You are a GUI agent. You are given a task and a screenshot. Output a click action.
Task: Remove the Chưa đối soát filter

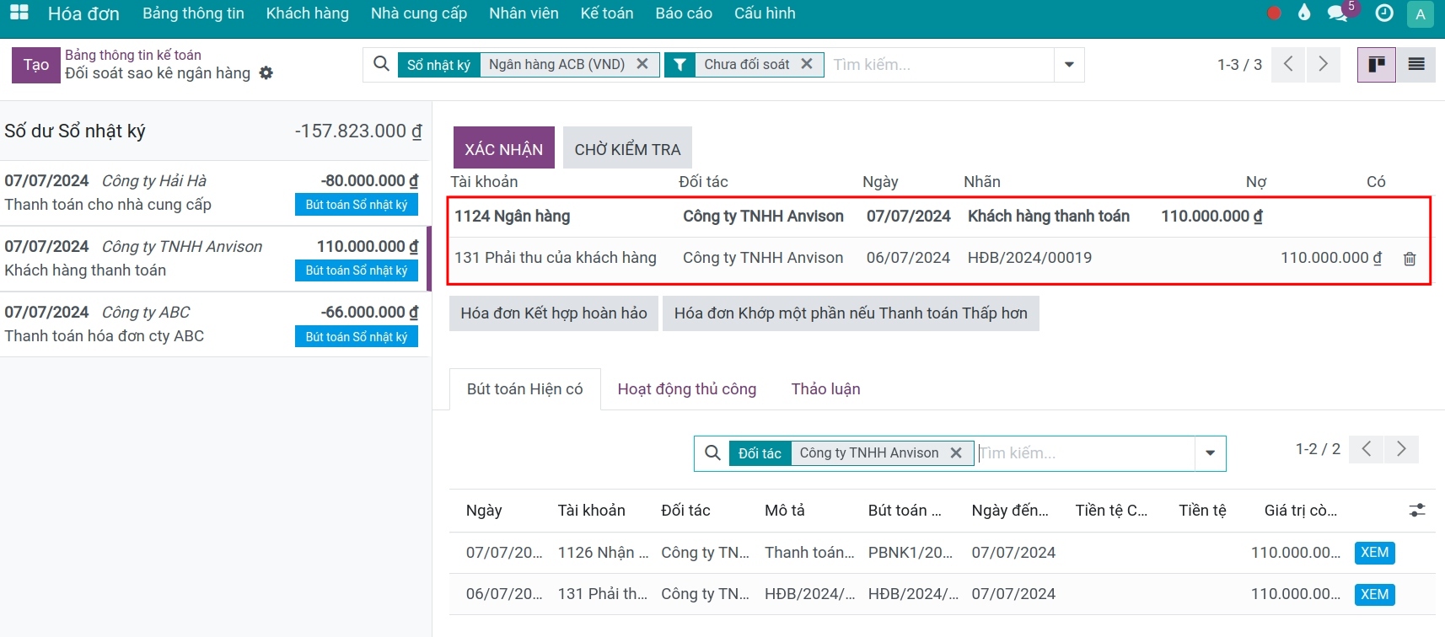coord(807,64)
